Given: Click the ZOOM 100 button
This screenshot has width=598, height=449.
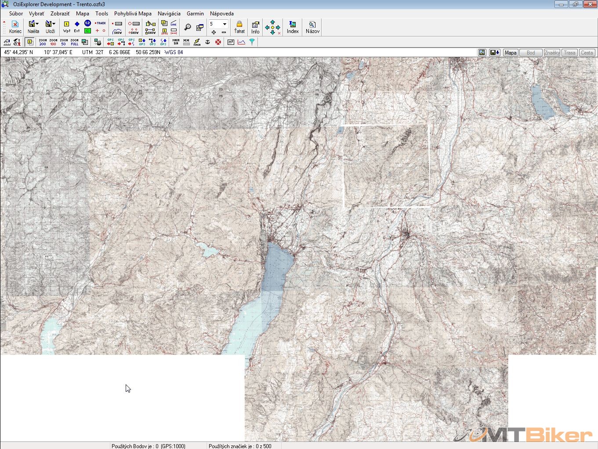Looking at the screenshot, I should [53, 42].
